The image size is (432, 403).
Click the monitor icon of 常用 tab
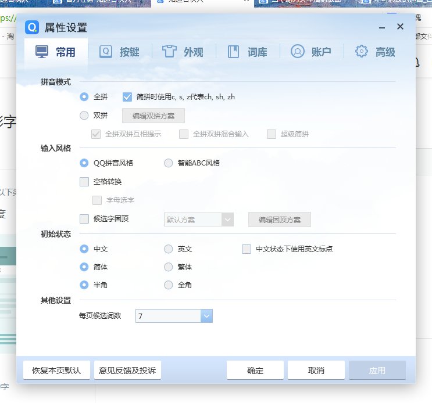[42, 52]
